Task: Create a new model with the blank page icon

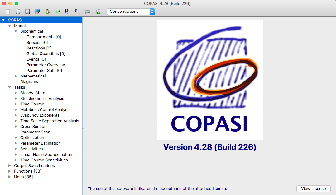Action: pos(8,12)
